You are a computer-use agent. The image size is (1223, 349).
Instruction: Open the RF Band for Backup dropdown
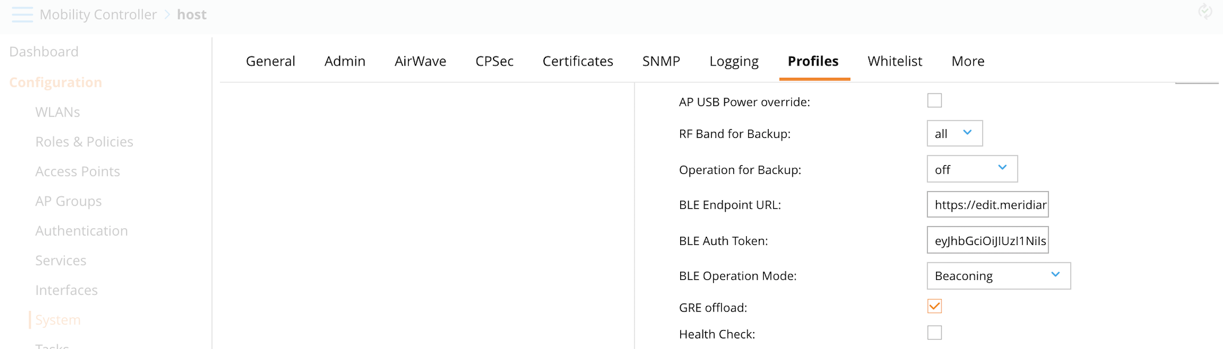pos(955,133)
